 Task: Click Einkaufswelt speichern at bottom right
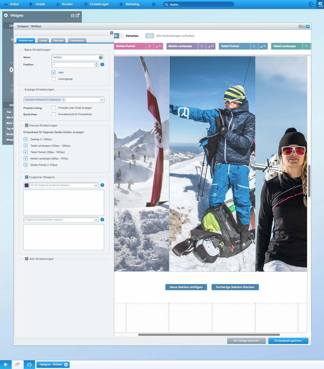tap(288, 341)
